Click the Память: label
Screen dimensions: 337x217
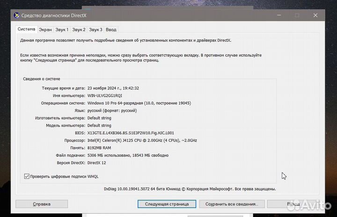tap(78, 148)
